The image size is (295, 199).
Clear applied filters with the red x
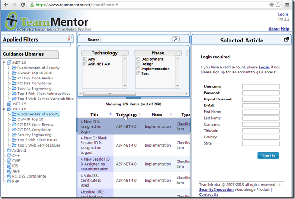point(69,38)
